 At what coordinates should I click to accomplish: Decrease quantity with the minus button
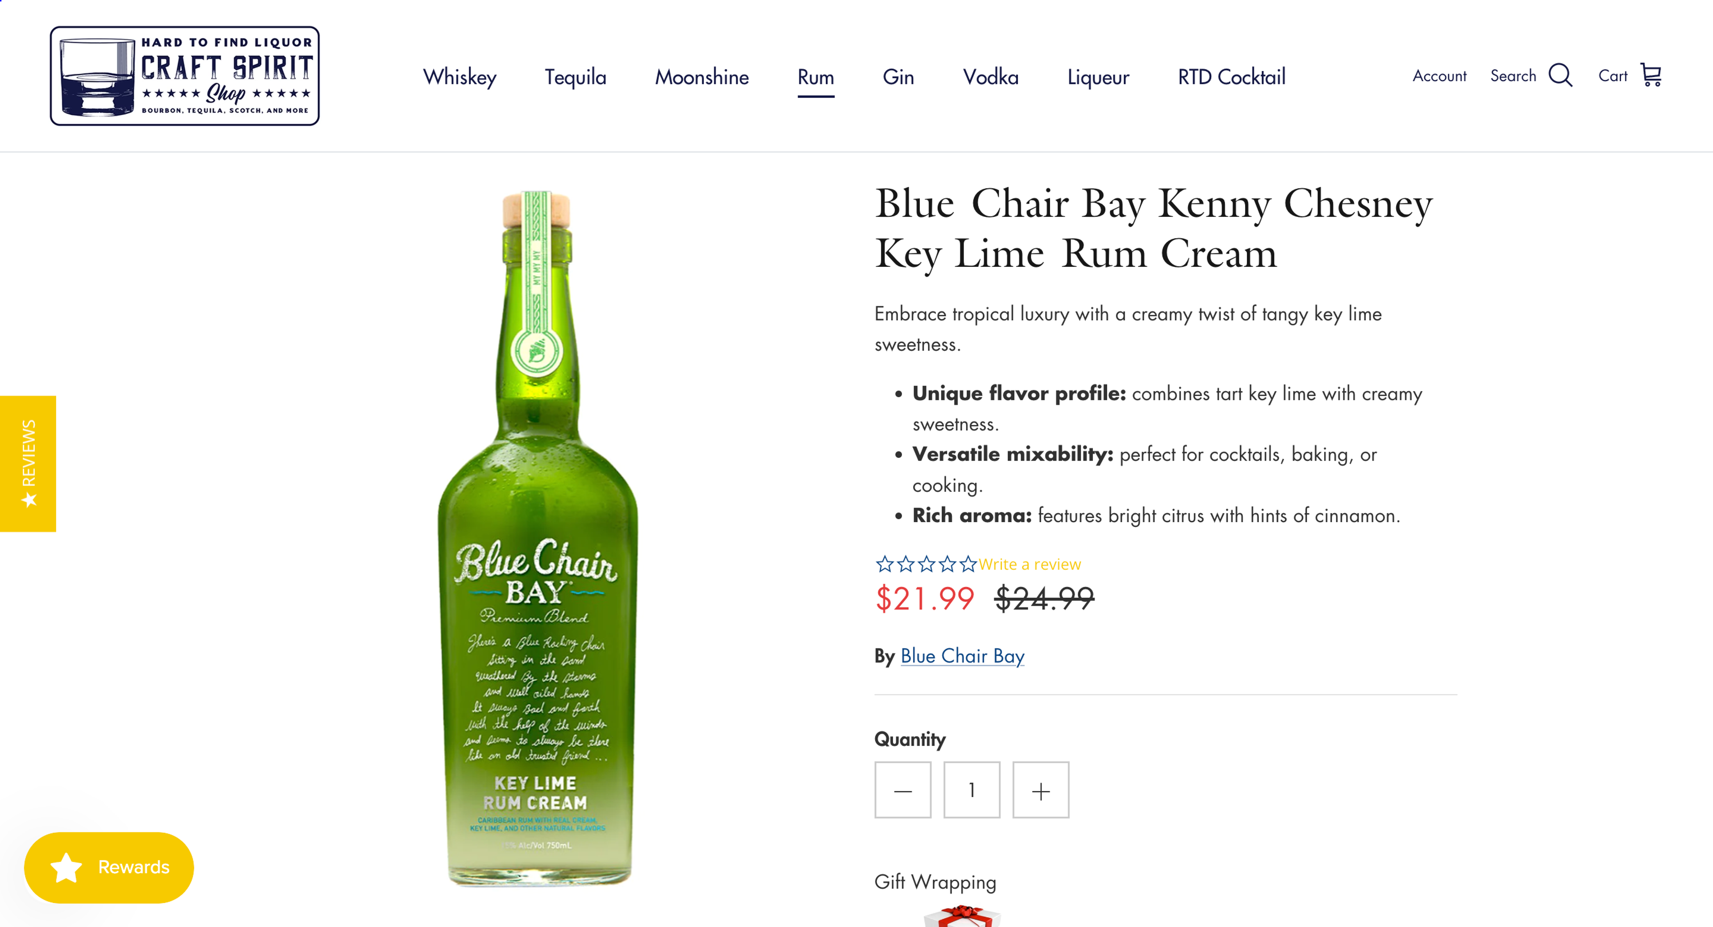[x=902, y=790]
